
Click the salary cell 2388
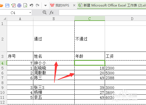click(125, 78)
